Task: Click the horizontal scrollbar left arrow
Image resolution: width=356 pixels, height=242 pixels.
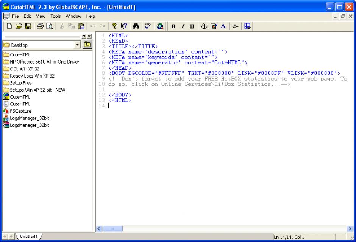Action: pyautogui.click(x=99, y=229)
